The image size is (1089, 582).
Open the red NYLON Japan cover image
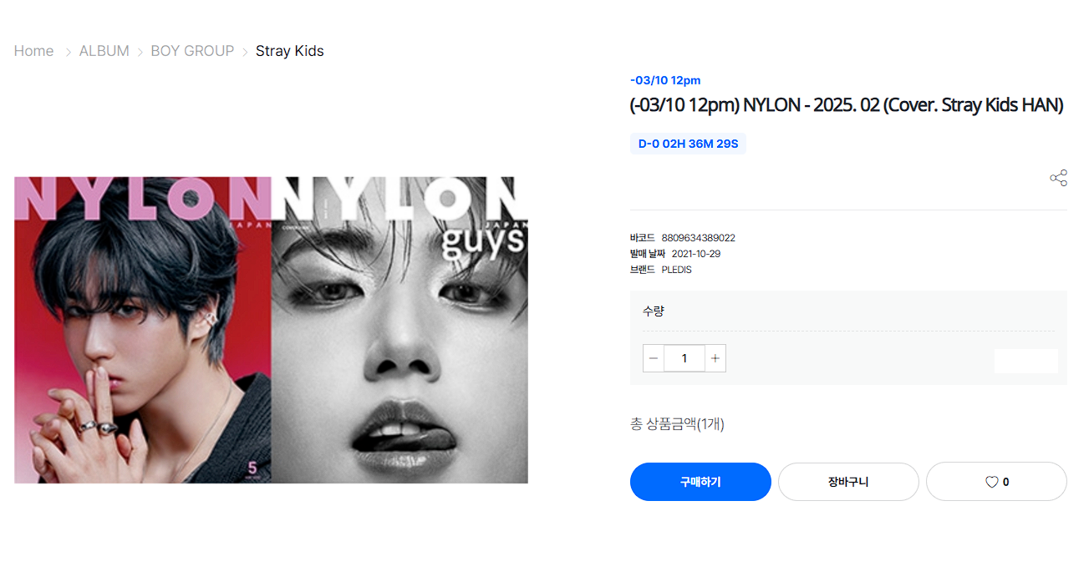(143, 330)
